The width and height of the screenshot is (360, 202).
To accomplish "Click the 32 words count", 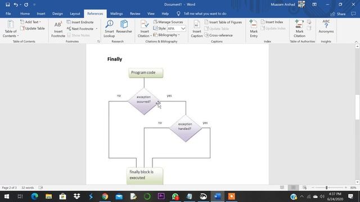I will click(28, 187).
